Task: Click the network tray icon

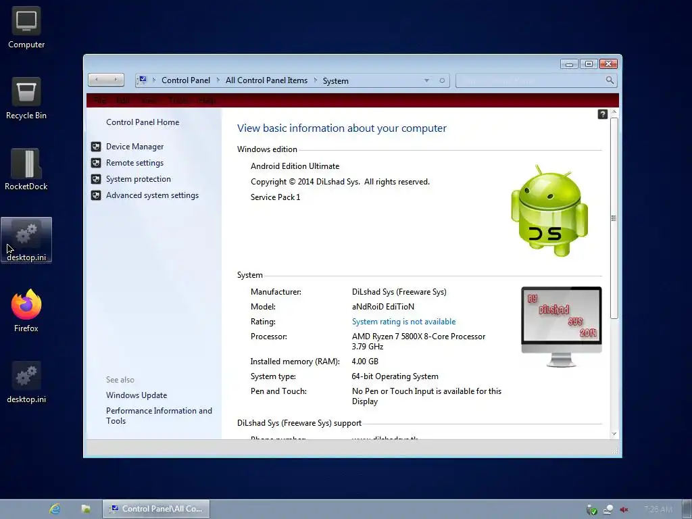Action: click(x=608, y=510)
